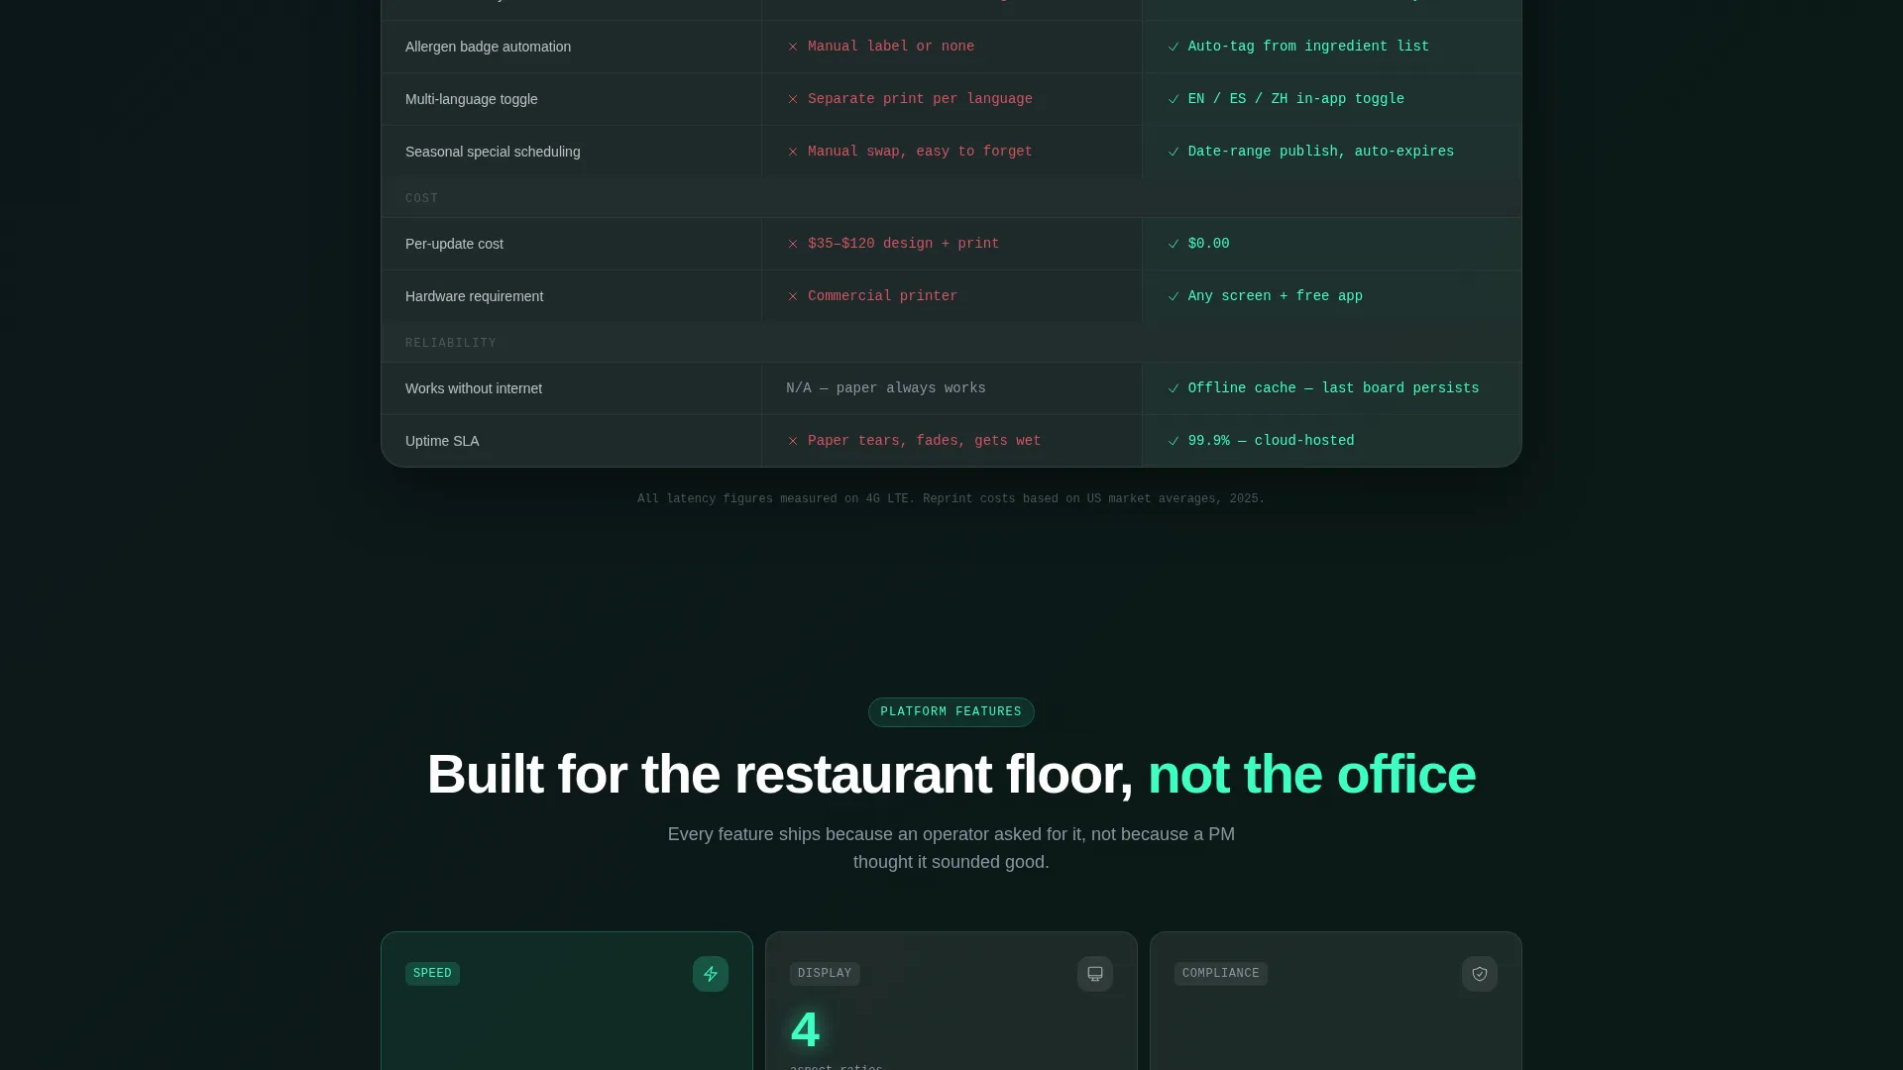Select the 'Hardware requirement' row label

click(474, 296)
